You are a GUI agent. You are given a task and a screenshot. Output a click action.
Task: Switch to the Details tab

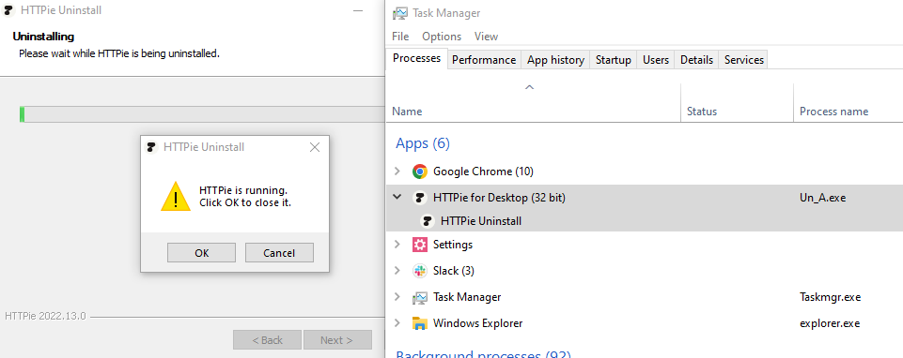pyautogui.click(x=697, y=60)
